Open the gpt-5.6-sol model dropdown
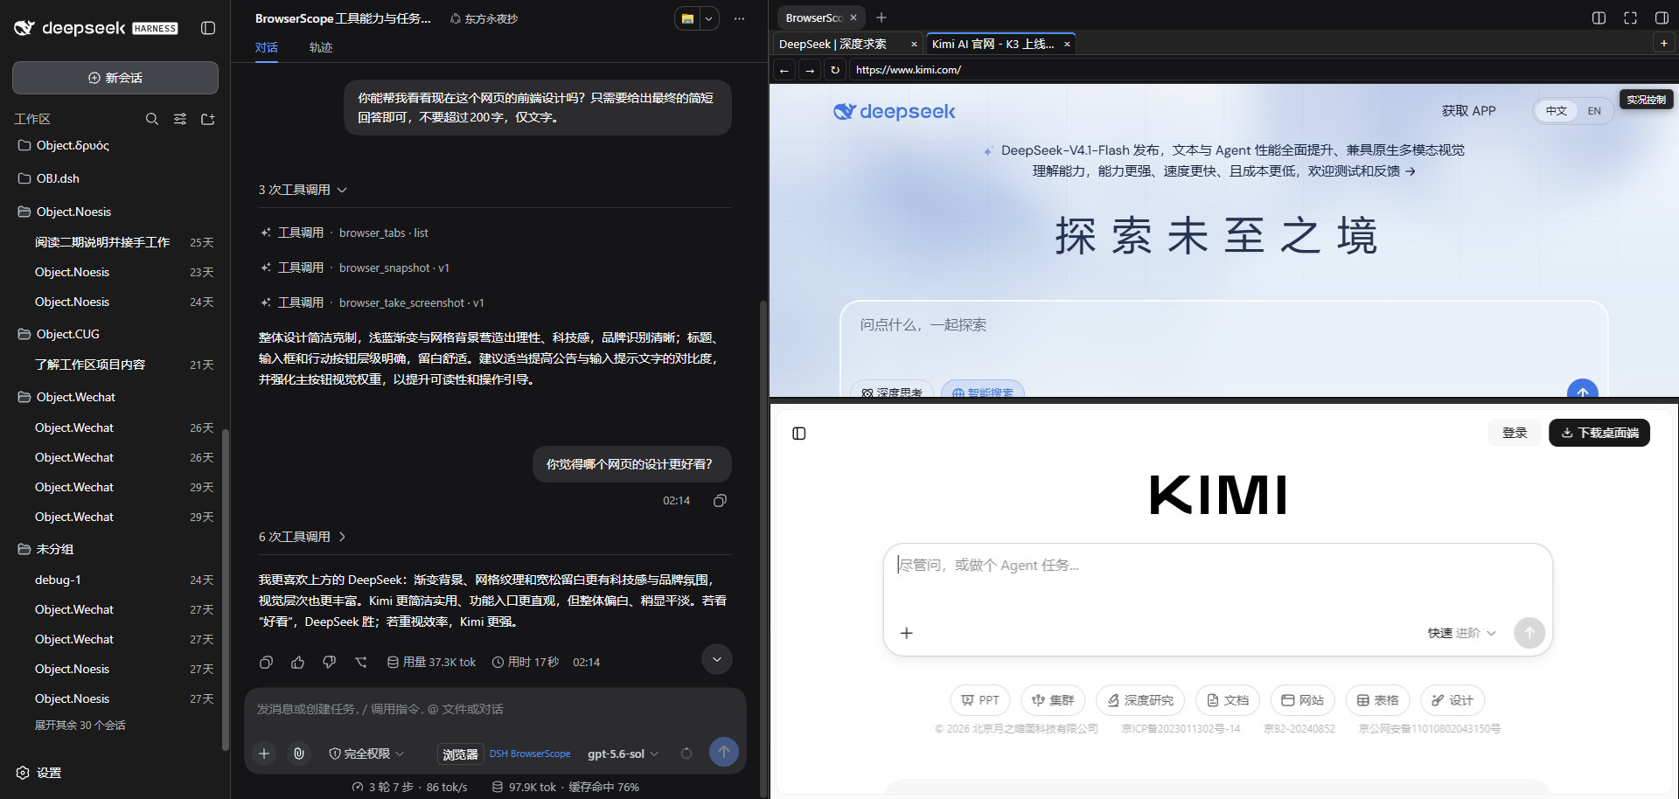The width and height of the screenshot is (1679, 799). pos(623,754)
